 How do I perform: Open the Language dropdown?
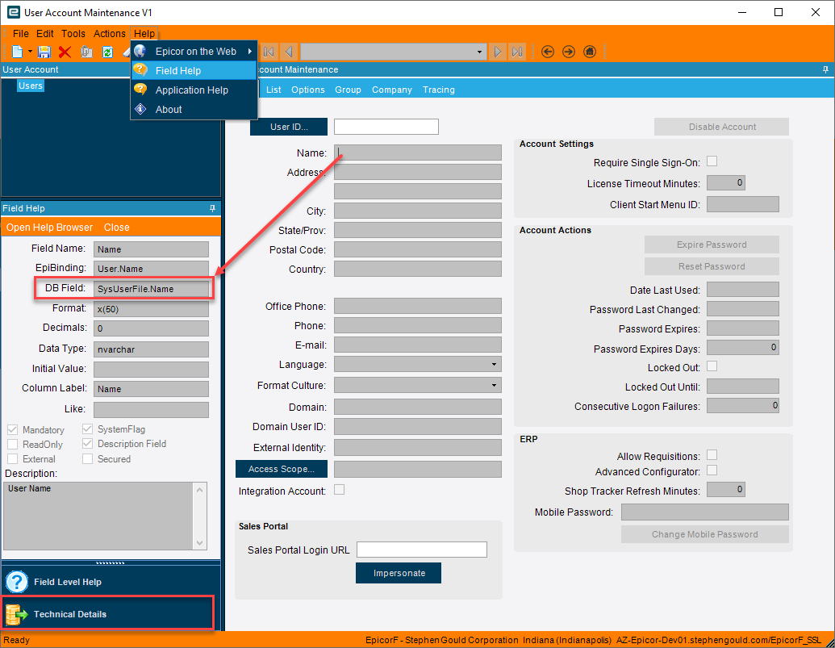click(493, 364)
